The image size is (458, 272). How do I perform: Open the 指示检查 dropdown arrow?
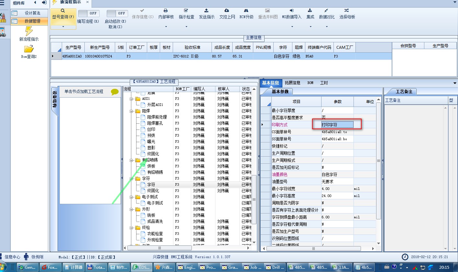186,26
